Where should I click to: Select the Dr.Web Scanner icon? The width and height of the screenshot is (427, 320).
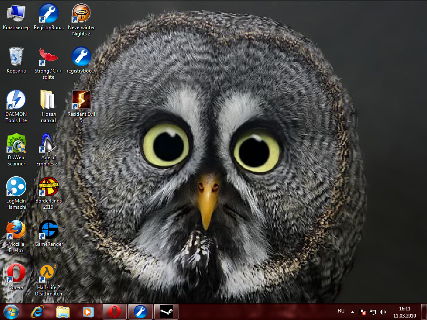[x=16, y=150]
